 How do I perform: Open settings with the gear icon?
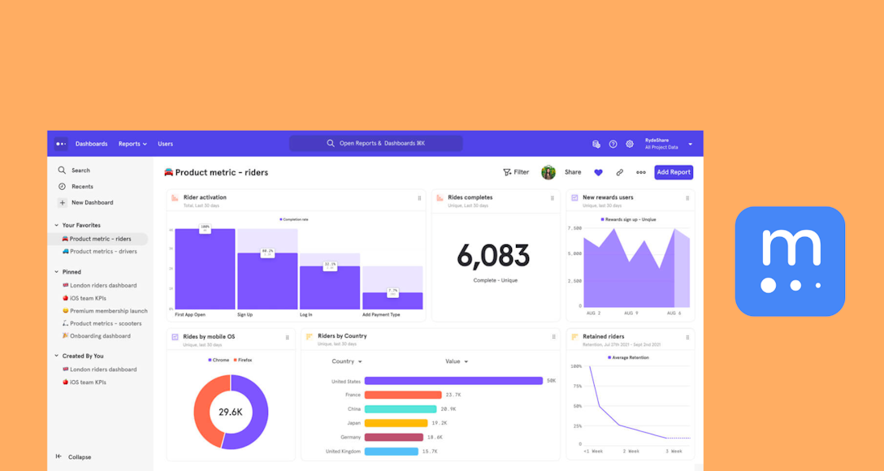629,144
